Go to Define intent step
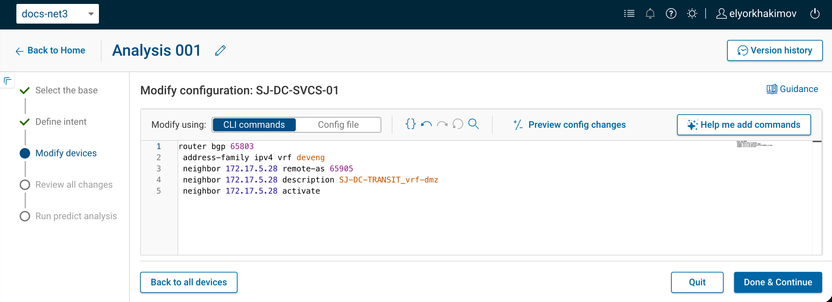 coord(61,122)
